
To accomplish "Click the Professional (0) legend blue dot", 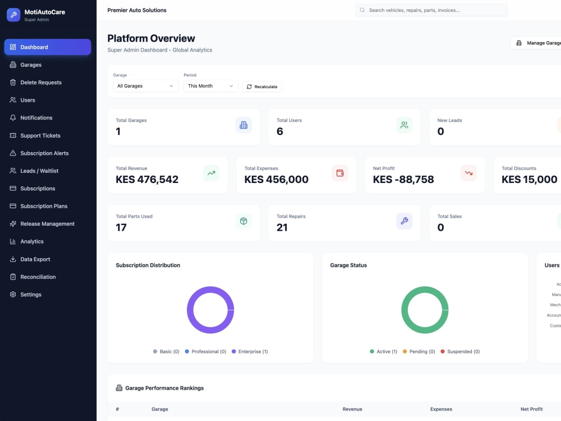I will click(187, 351).
